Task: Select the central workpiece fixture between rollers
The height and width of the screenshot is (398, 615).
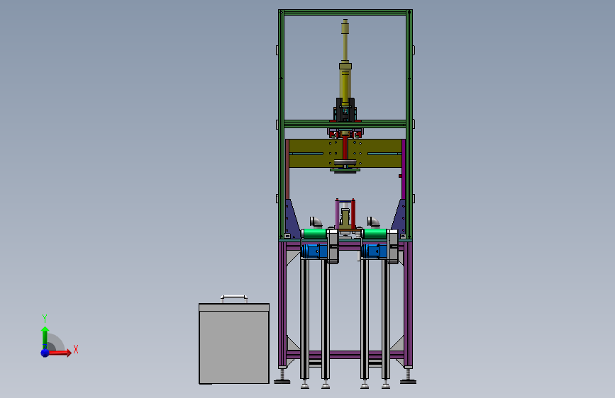Action: pos(345,215)
